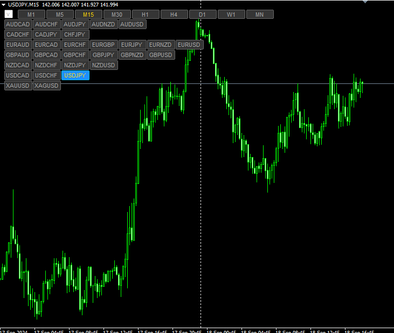
Task: Select the highlighted M15 timeframe
Action: tap(88, 15)
